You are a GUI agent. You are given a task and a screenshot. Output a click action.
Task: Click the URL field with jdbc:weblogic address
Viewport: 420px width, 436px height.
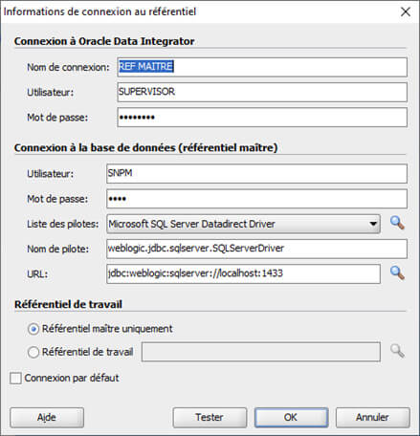coord(243,273)
